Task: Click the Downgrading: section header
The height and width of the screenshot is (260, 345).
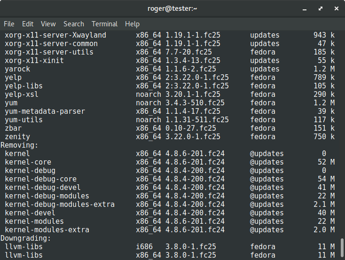Action: [26, 238]
